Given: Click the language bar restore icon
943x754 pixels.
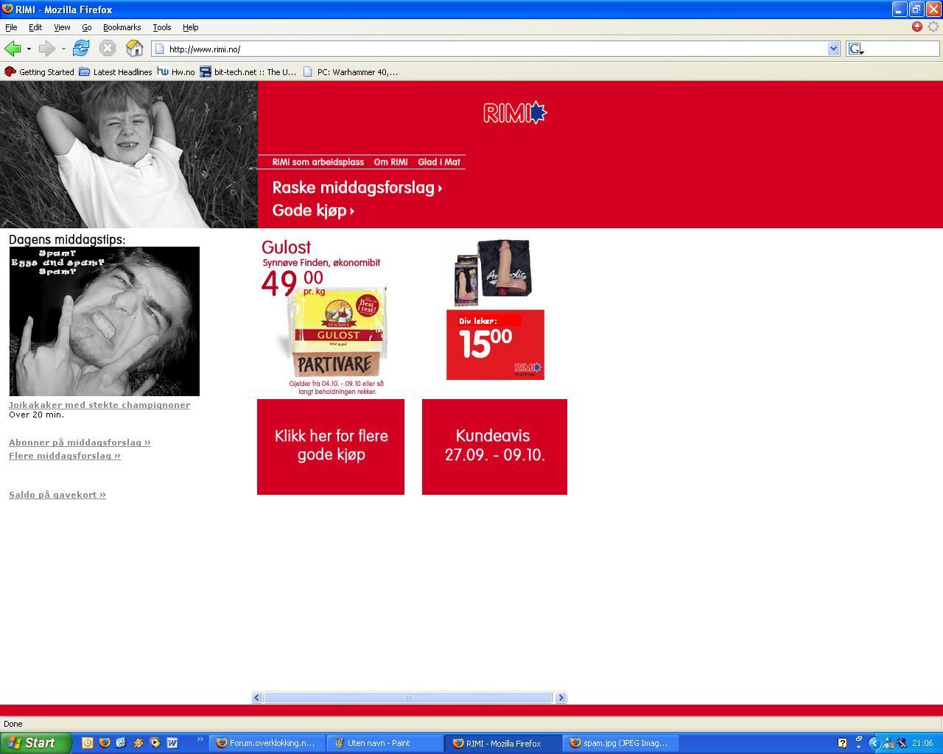Looking at the screenshot, I should coord(859,739).
